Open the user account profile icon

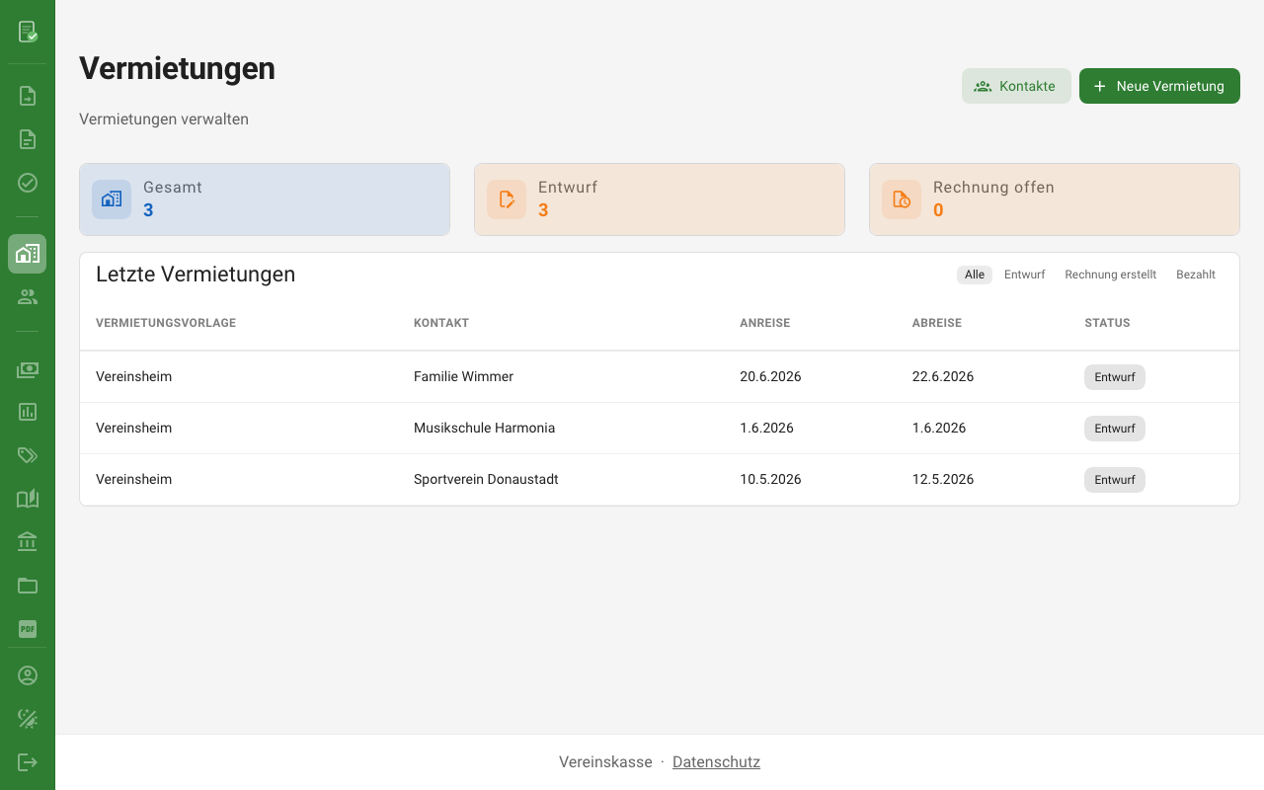28,675
